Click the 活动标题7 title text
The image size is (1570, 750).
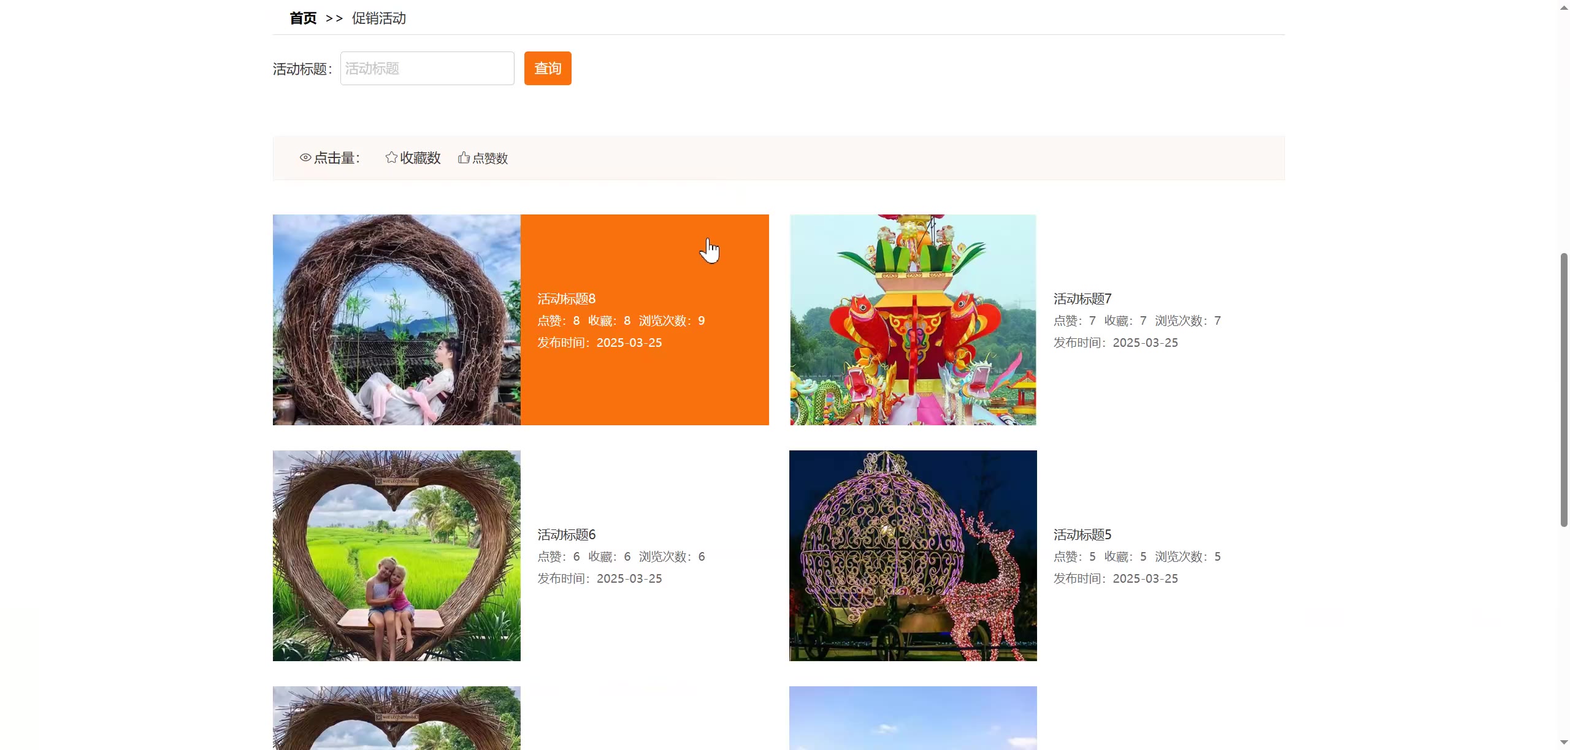tap(1082, 299)
